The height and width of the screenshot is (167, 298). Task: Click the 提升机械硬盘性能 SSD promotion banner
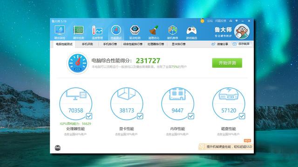click(x=226, y=147)
